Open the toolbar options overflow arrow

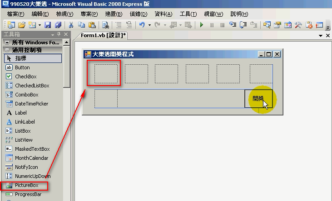(x=328, y=27)
